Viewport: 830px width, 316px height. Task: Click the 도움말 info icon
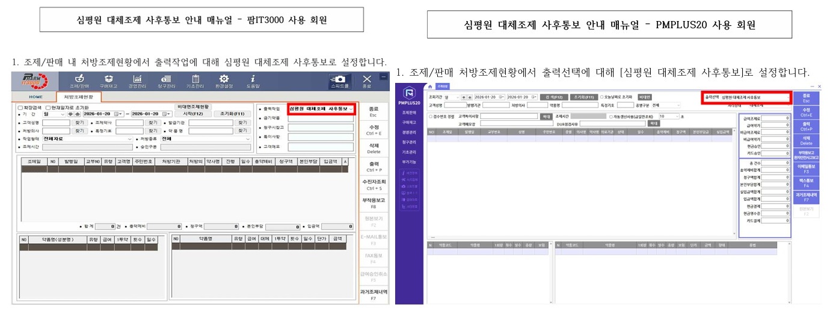click(x=253, y=82)
